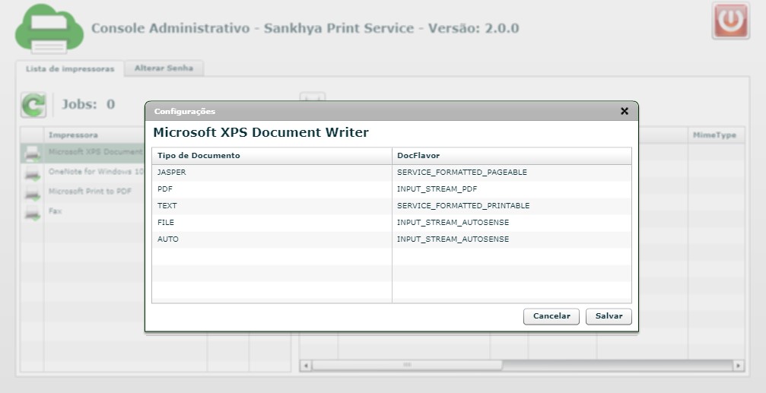Close the Configurações dialog with X
766x393 pixels.
pyautogui.click(x=624, y=111)
